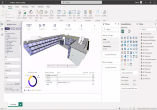The height and width of the screenshot is (110, 157).
Task: Collapse the Visualizations pane
Action: click(x=137, y=24)
